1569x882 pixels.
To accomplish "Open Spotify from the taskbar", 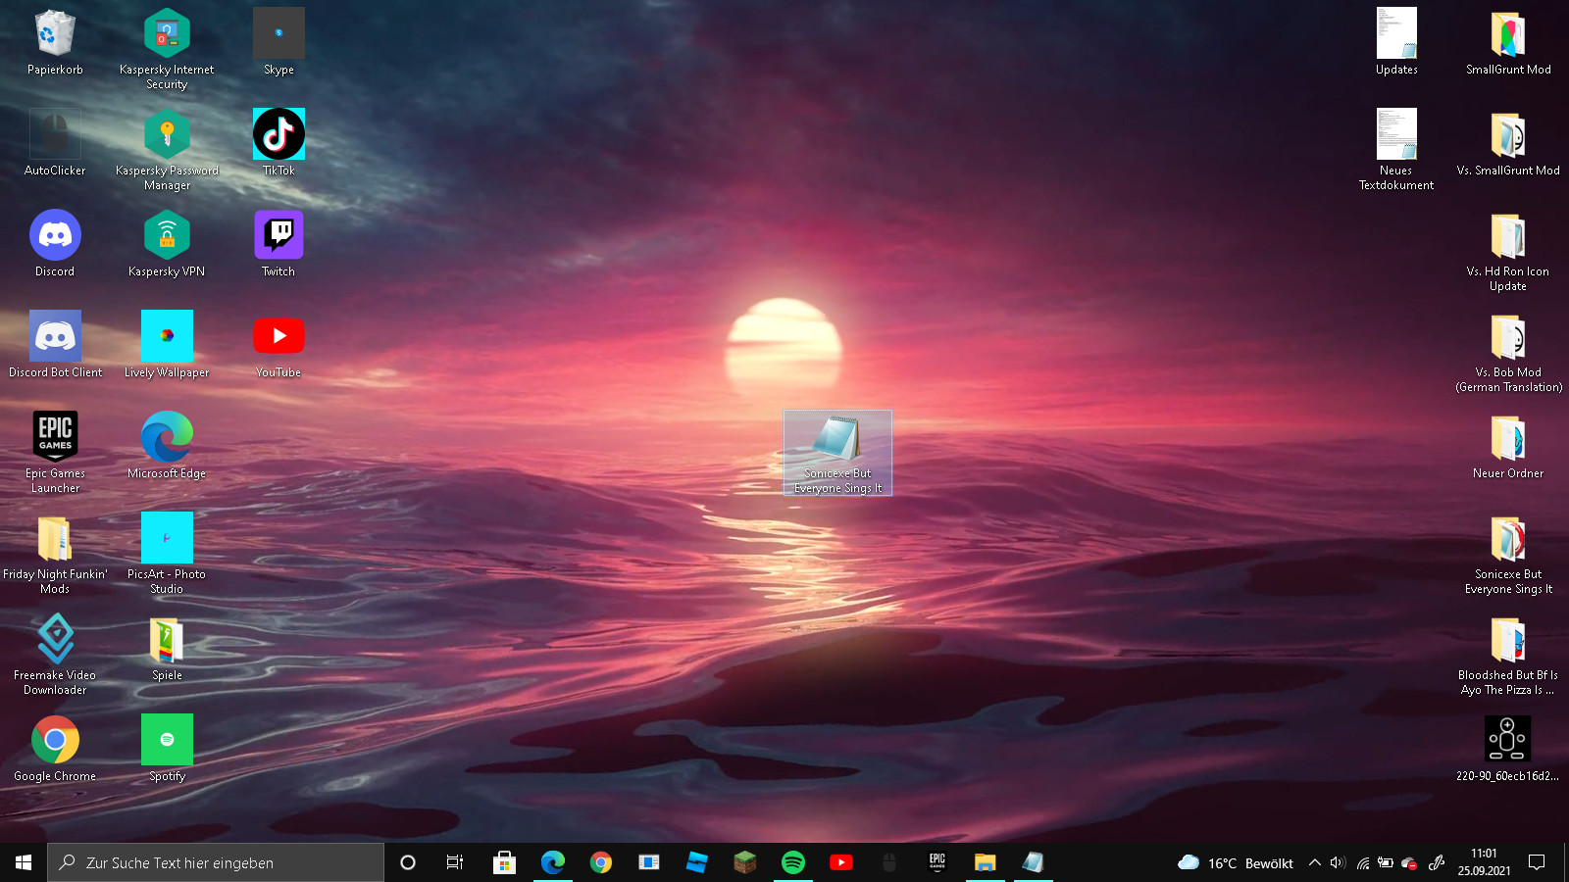I will point(793,862).
